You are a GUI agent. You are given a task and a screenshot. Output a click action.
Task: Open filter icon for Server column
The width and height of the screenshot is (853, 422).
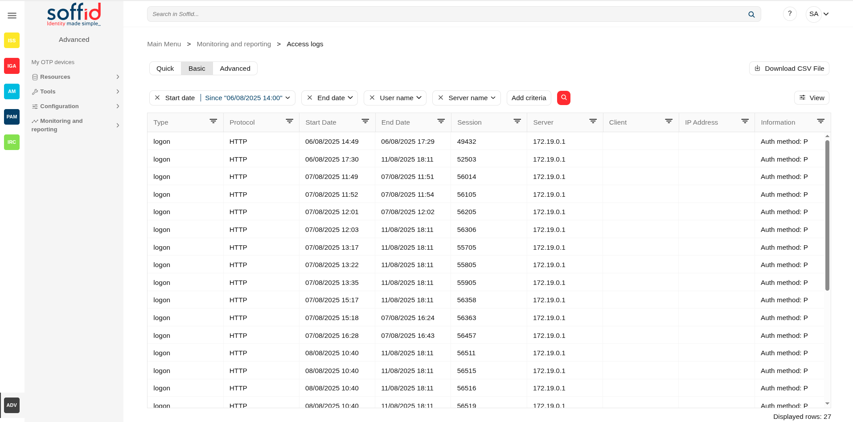point(593,121)
